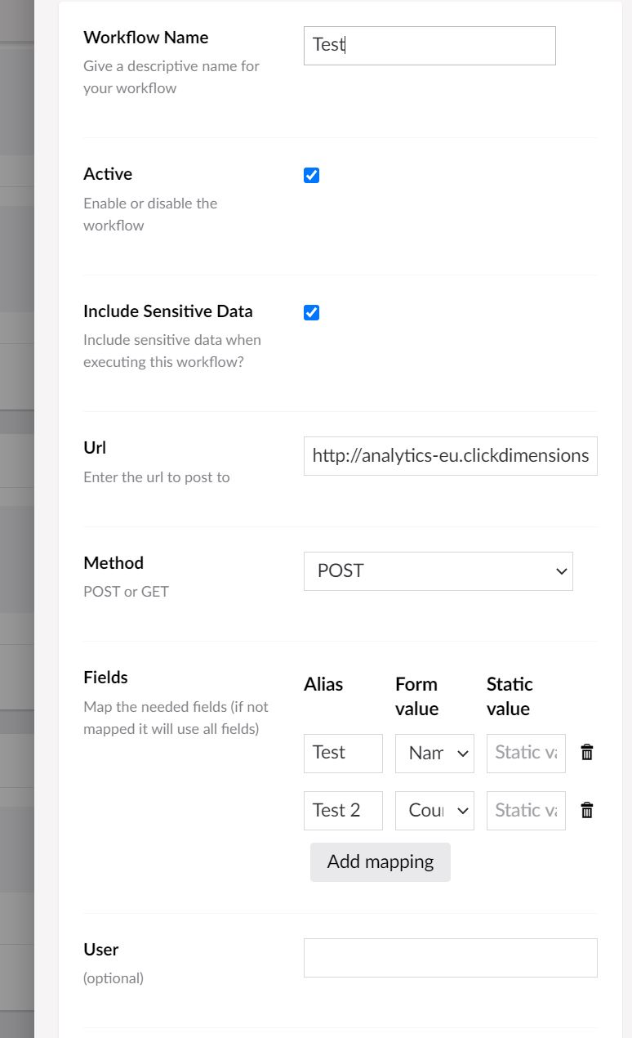632x1038 pixels.
Task: Delete the Test 2 field mapping row
Action: pos(586,810)
